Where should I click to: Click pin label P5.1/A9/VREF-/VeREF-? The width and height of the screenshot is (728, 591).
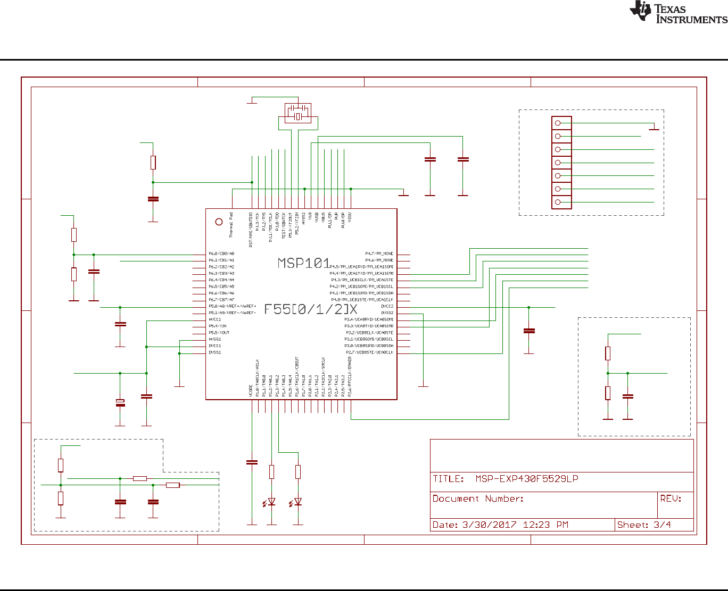pyautogui.click(x=233, y=313)
